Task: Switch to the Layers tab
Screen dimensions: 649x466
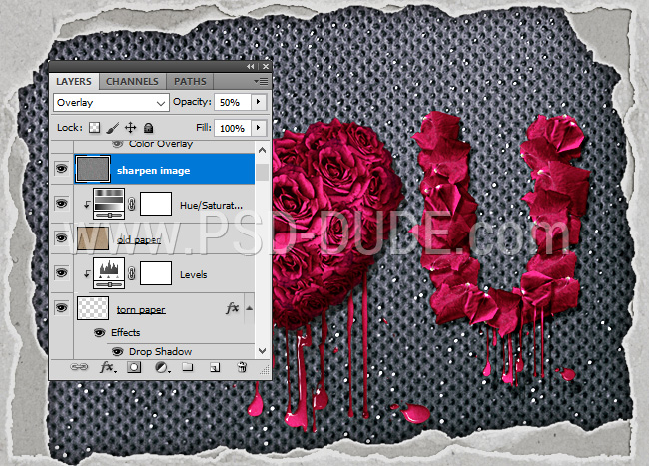Action: 74,82
